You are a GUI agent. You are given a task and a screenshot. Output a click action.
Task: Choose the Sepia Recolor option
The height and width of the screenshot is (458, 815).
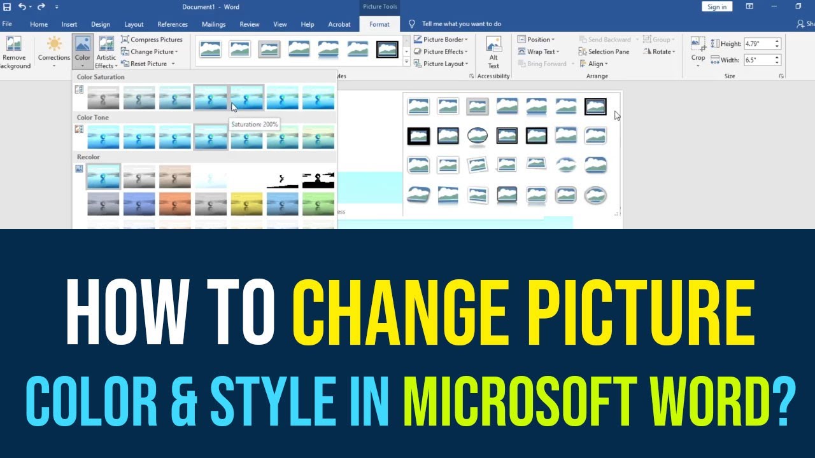pyautogui.click(x=175, y=177)
